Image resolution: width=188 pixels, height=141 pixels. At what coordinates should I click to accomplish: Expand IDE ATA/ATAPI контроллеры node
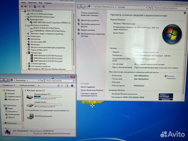[x=25, y=17]
